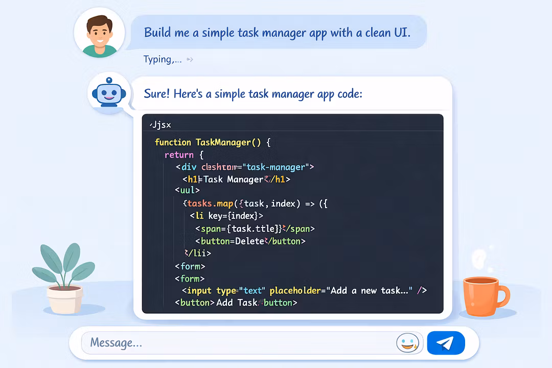This screenshot has height=368, width=552.
Task: Click the small arrow beside Typing
Action: [x=190, y=60]
